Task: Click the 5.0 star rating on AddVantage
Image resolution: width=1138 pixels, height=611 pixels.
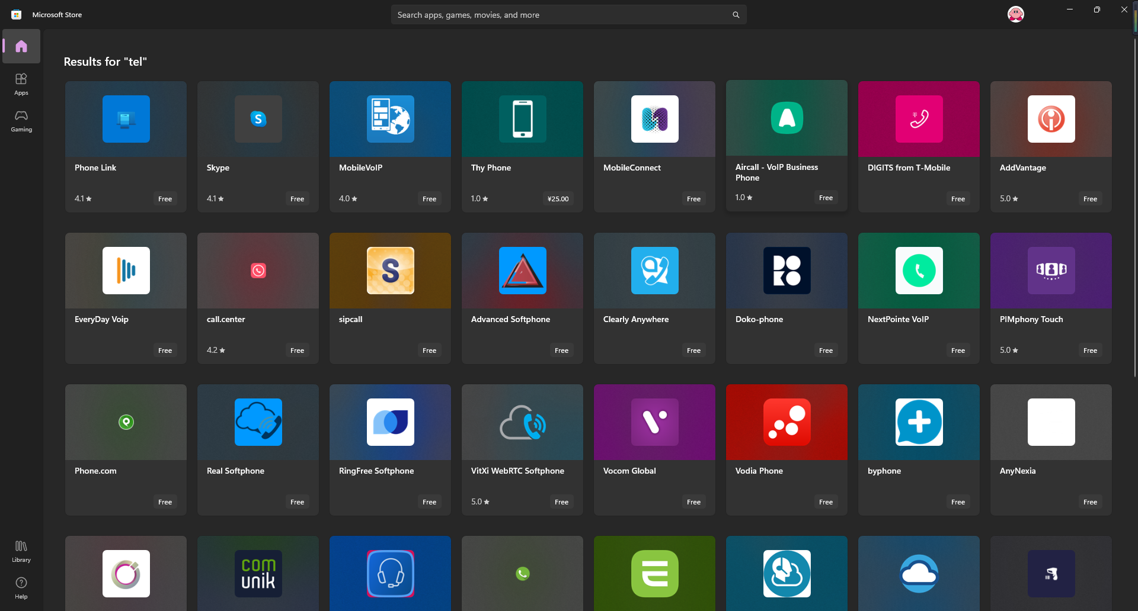Action: pos(1009,199)
